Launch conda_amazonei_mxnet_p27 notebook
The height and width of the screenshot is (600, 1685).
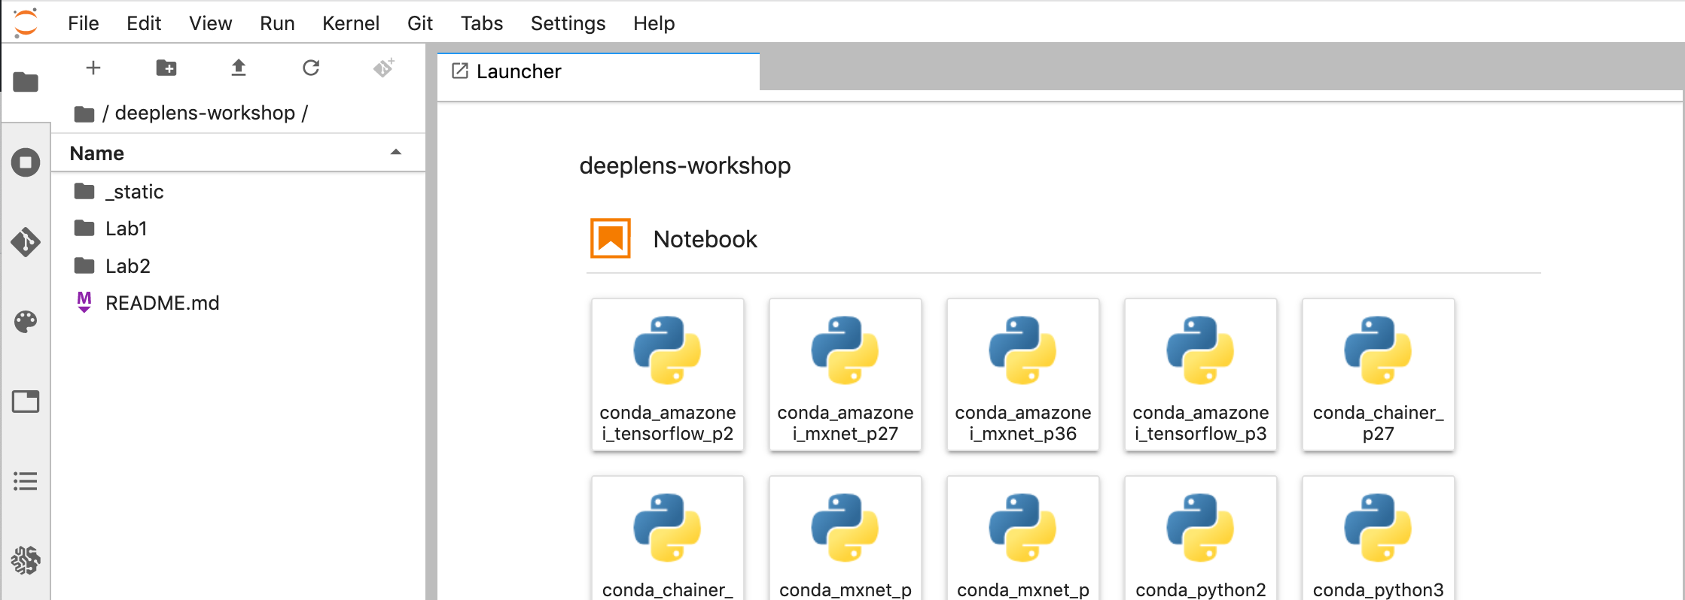tap(846, 374)
